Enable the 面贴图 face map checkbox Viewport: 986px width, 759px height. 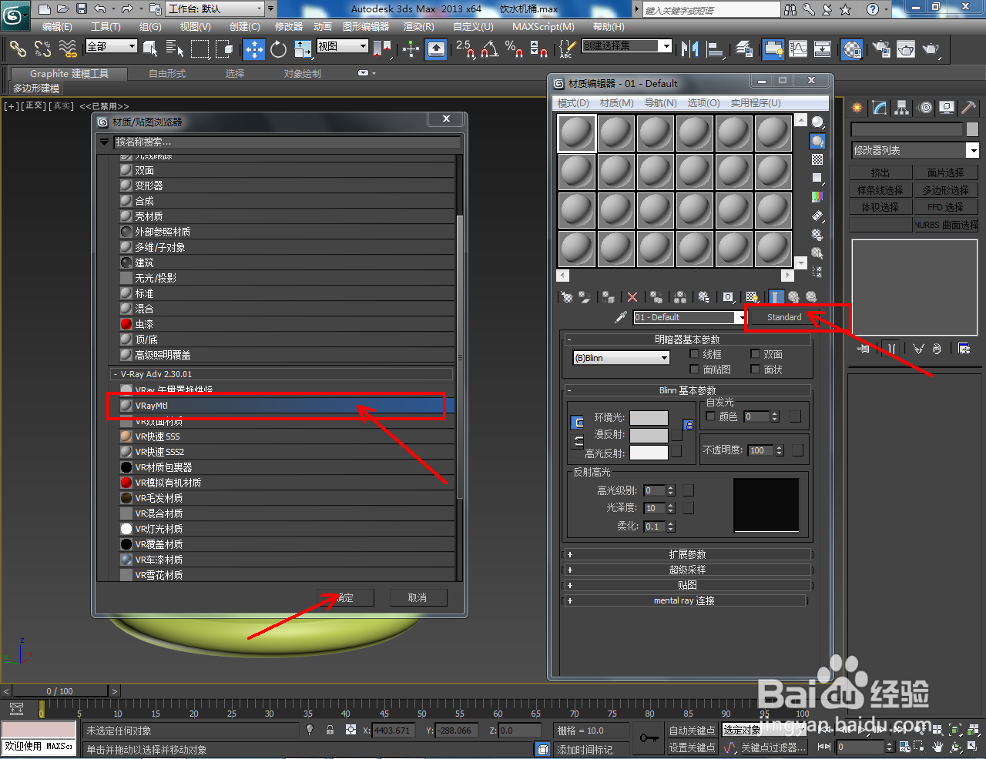click(x=694, y=369)
